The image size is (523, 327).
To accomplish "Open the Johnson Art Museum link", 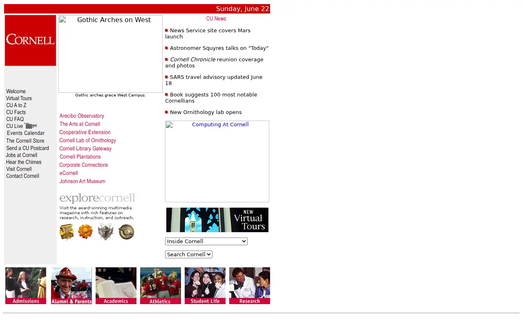I will pos(82,181).
